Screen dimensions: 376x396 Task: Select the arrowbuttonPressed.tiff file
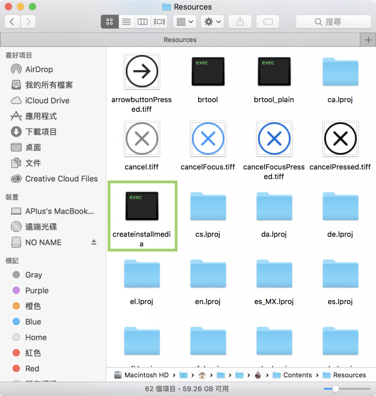point(142,72)
